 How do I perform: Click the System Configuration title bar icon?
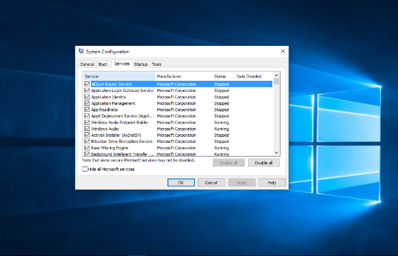tap(81, 51)
